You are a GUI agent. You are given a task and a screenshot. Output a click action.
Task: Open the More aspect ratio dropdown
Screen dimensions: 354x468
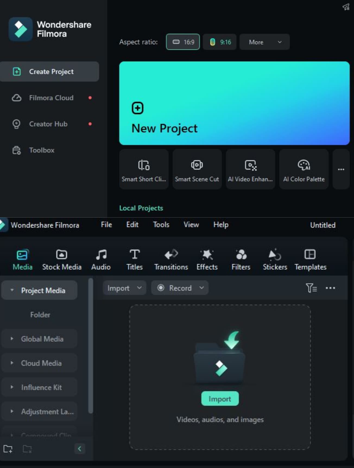click(x=265, y=42)
